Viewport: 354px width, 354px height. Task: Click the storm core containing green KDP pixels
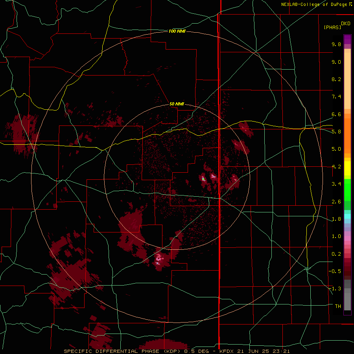[x=203, y=179]
